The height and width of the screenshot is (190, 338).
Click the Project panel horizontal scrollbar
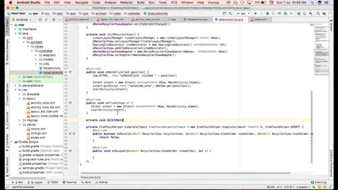click(28, 178)
